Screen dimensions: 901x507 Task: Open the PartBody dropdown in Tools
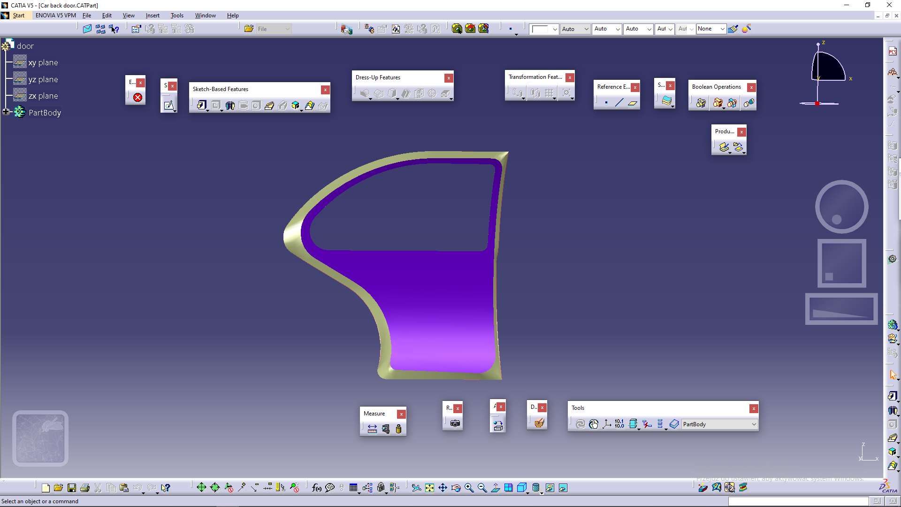coord(754,424)
